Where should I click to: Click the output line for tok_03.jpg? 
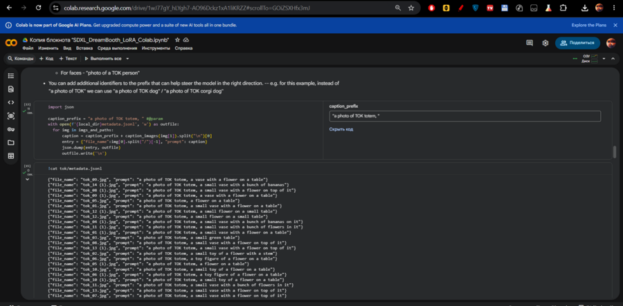pyautogui.click(x=143, y=238)
